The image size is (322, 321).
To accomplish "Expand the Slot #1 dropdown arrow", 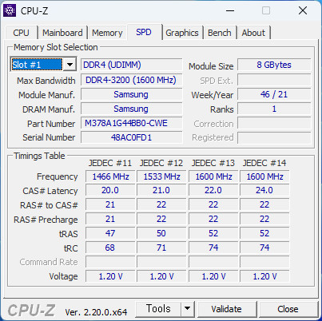I will tap(70, 65).
